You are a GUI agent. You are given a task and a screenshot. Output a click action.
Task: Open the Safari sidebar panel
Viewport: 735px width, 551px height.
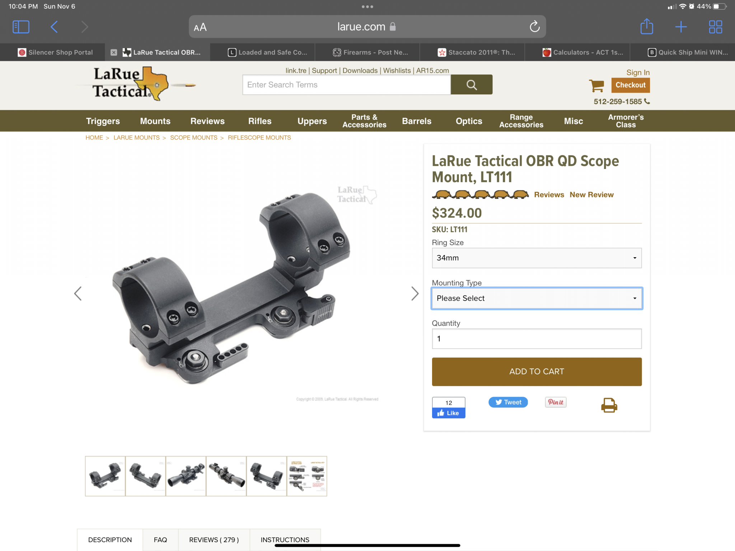pos(21,27)
